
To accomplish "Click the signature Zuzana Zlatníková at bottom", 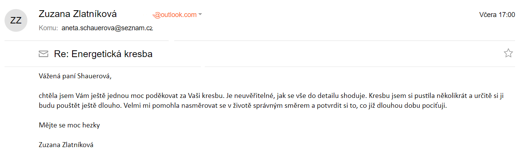I will (x=66, y=145).
